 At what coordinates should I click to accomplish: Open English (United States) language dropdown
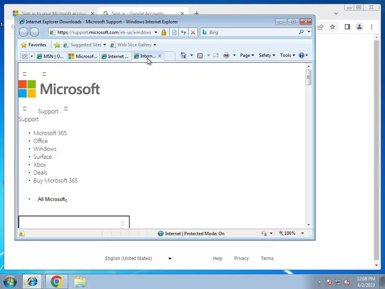coord(138,258)
